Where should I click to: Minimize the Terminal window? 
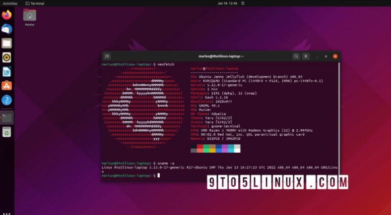pos(317,56)
